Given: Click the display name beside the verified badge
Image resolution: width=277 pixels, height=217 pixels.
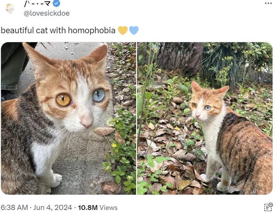Looking at the screenshot, I should (x=38, y=3).
